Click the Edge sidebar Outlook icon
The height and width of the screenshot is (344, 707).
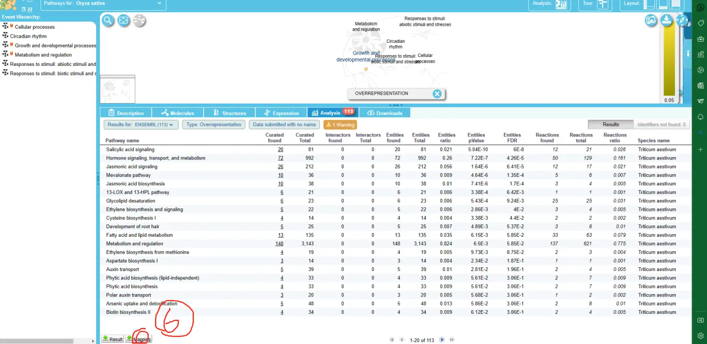click(x=700, y=85)
